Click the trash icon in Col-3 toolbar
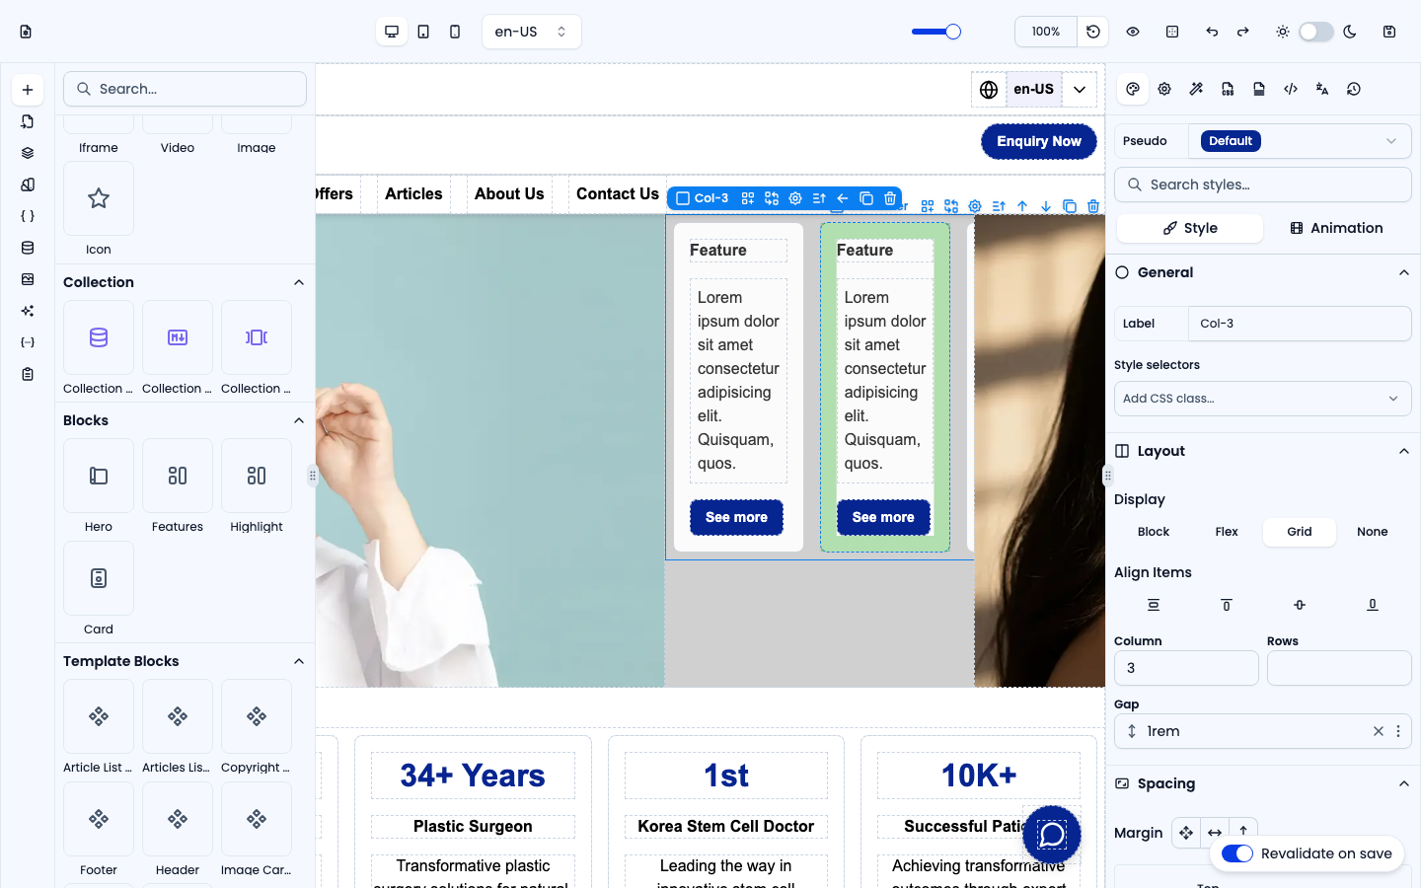The height and width of the screenshot is (888, 1421). point(890,198)
